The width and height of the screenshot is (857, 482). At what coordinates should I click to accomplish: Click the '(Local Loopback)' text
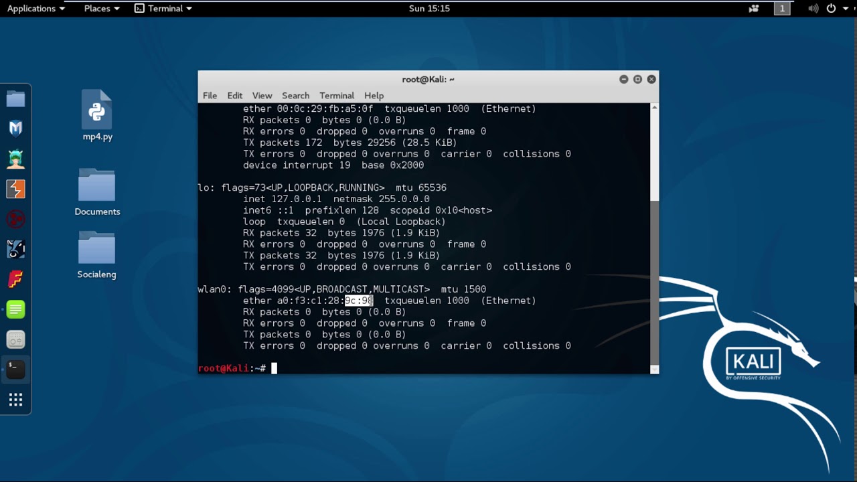click(401, 222)
